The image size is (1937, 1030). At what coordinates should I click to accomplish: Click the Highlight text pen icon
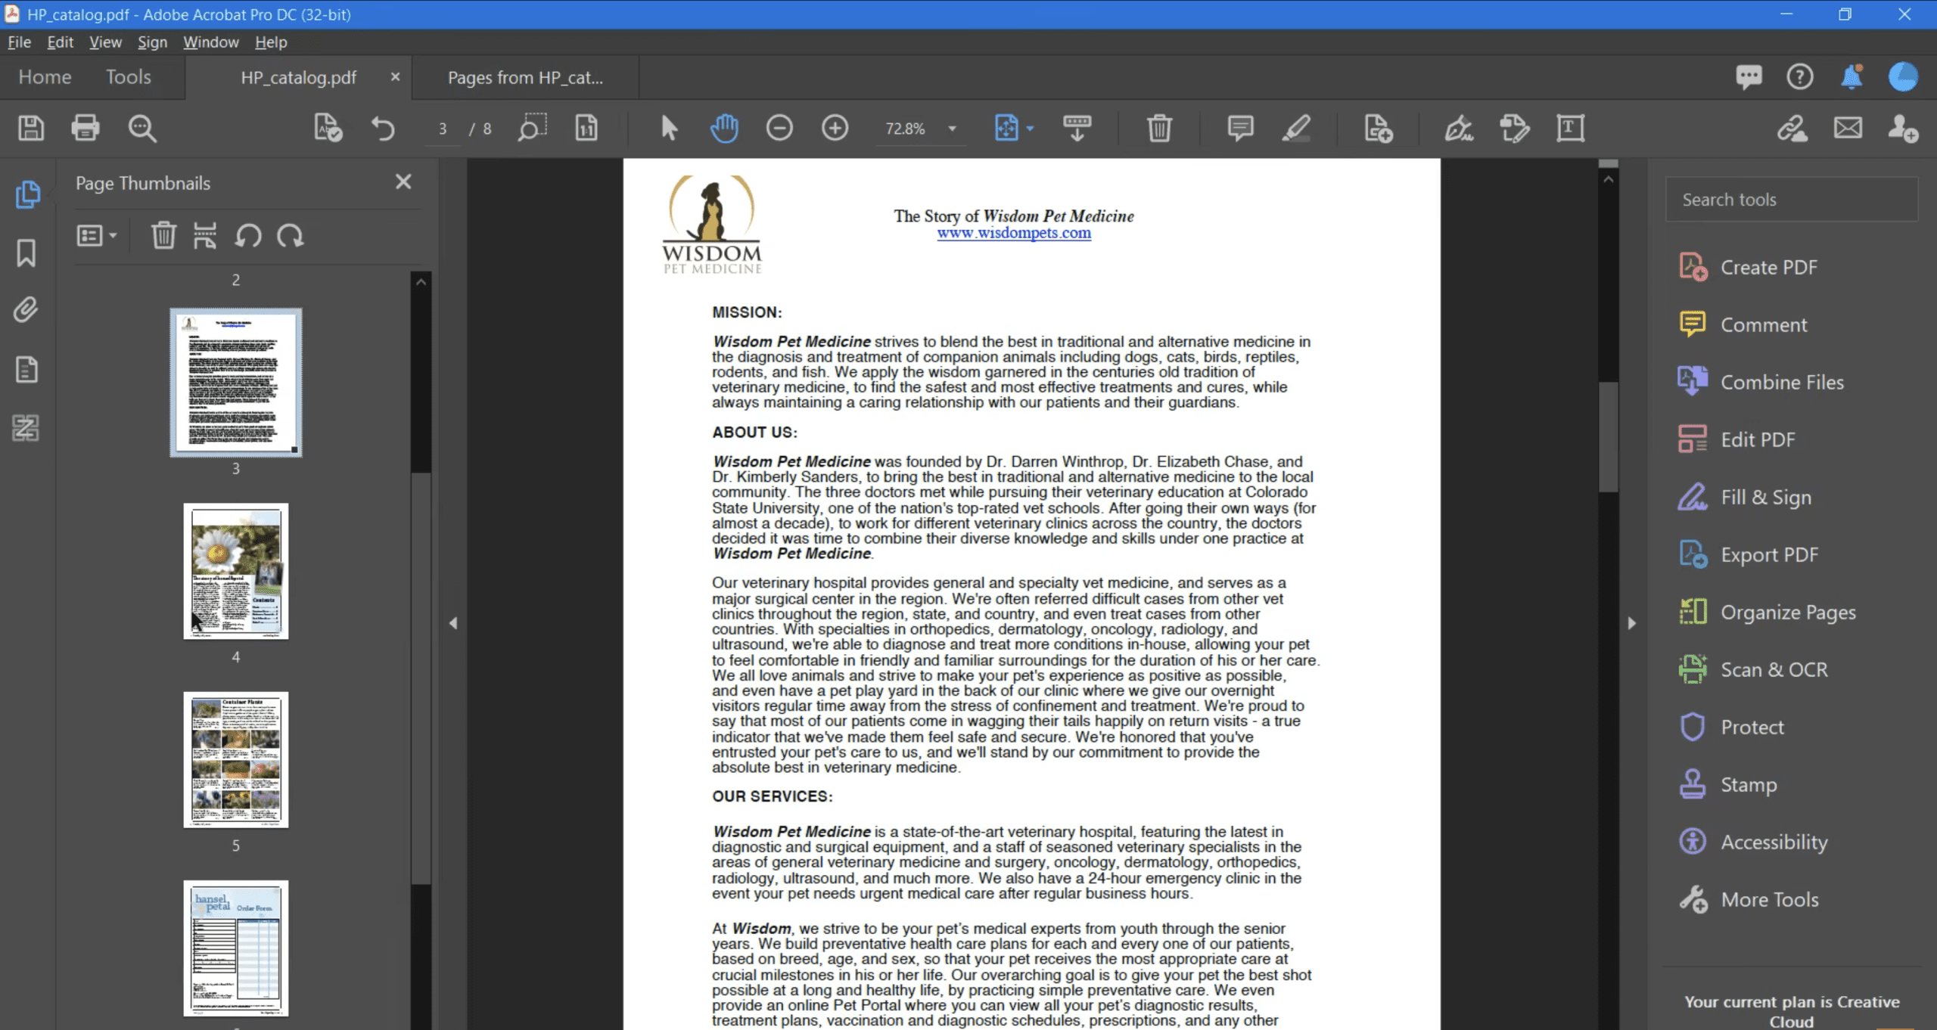click(1296, 129)
